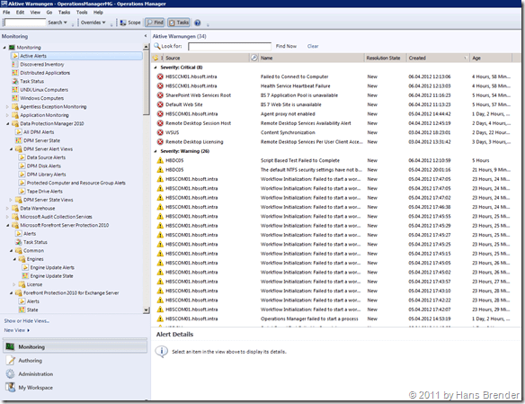Open the Overrides dropdown
This screenshot has height=404, width=525.
(93, 22)
